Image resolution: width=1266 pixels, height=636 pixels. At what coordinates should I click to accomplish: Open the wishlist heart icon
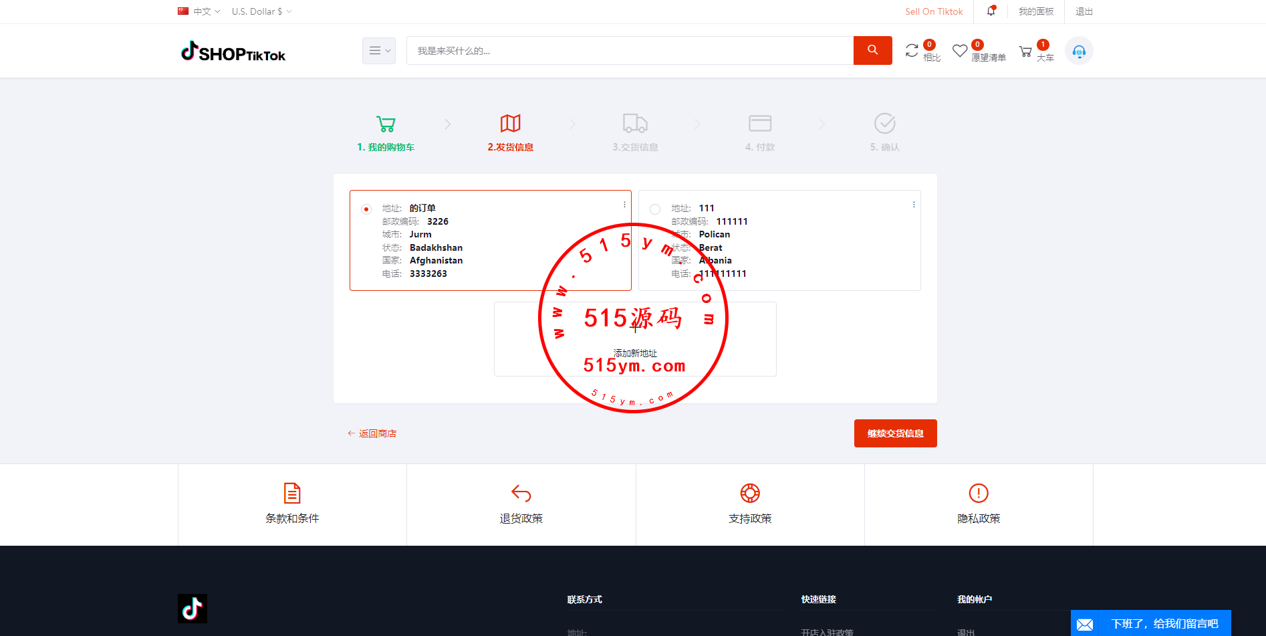tap(960, 51)
